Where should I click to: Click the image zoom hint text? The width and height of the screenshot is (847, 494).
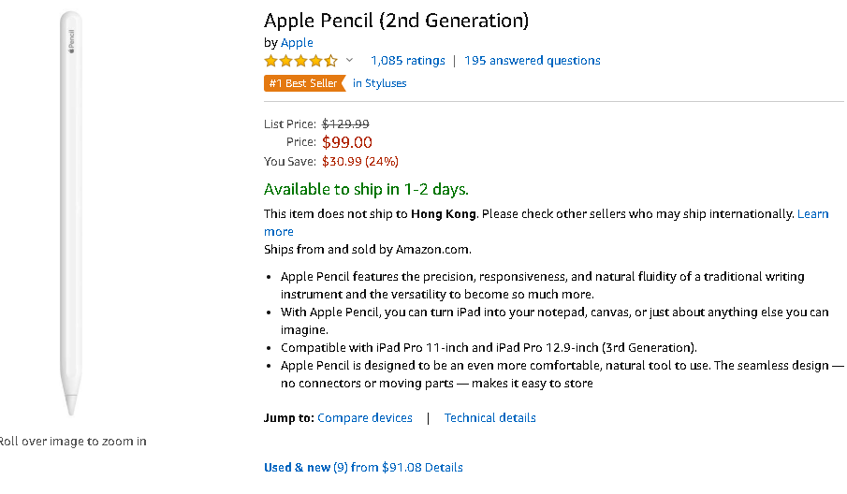[x=72, y=442]
